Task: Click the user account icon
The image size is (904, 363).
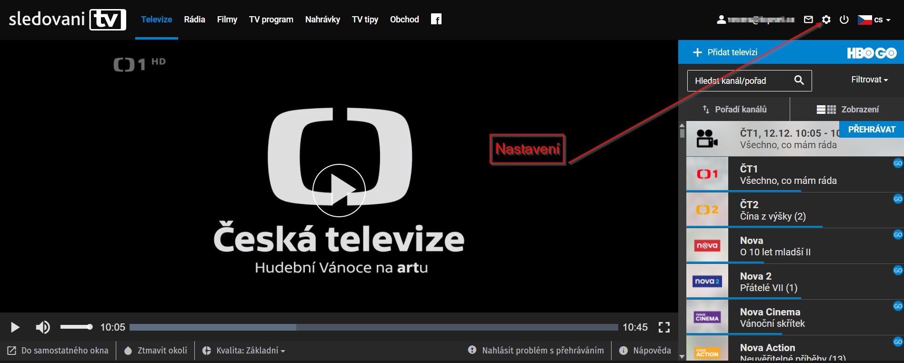Action: [x=721, y=20]
